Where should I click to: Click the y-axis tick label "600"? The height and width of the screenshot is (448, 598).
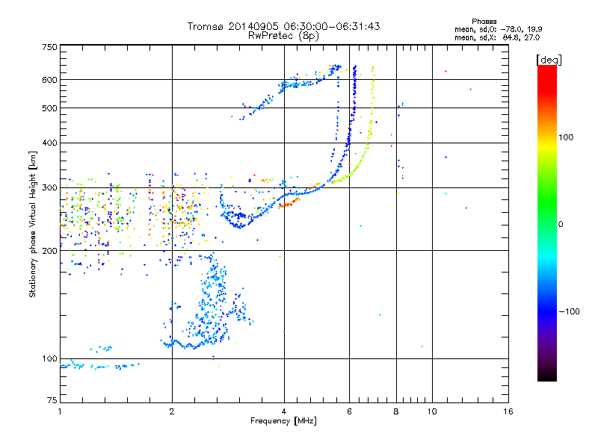(x=49, y=80)
